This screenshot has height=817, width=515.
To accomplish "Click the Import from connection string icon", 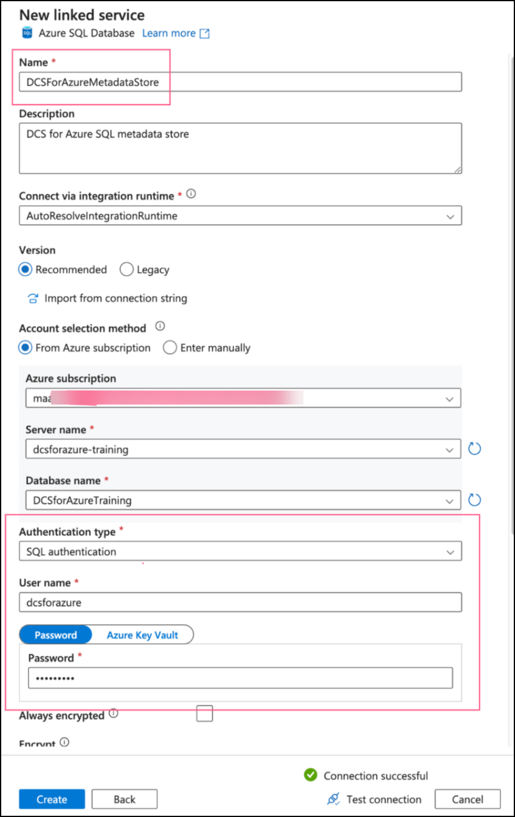I will (32, 298).
